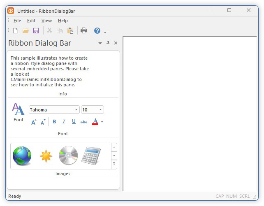Open the View menu
264x206 pixels.
coord(46,21)
